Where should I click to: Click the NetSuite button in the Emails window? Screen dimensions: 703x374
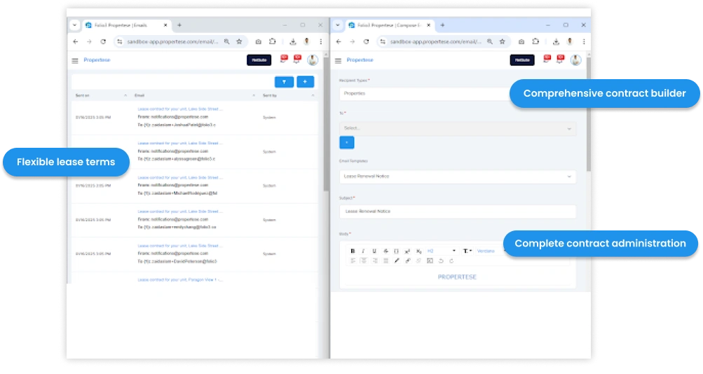point(259,60)
